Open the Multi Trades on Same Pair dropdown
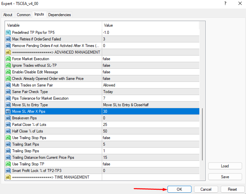This screenshot has width=246, height=194. coord(150,85)
